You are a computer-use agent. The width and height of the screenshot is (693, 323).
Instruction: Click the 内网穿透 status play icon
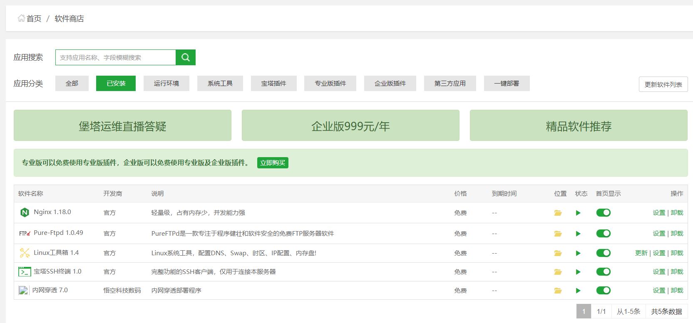[x=578, y=291]
